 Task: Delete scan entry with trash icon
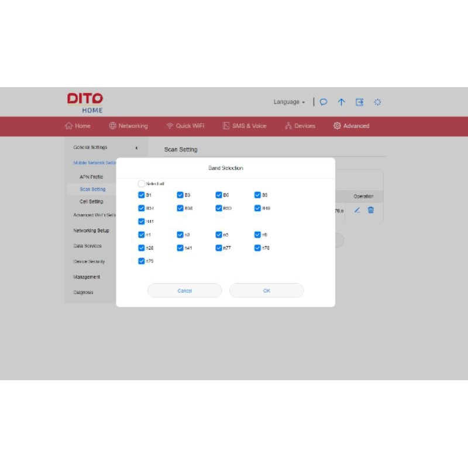coord(371,210)
